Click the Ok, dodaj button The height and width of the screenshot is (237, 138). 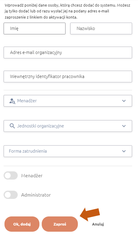(22, 224)
